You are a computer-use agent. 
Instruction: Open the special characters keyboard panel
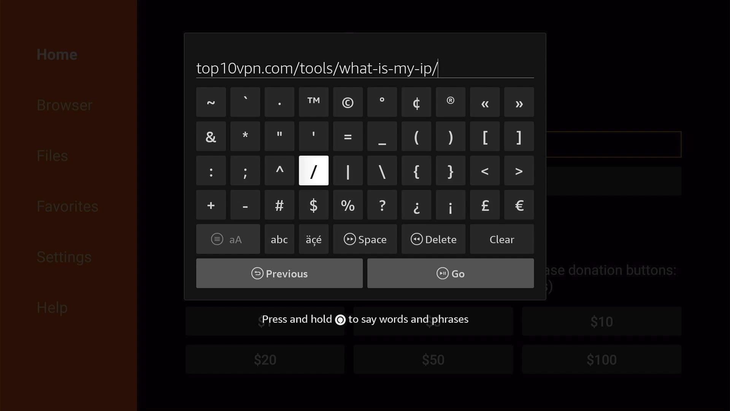click(x=313, y=239)
